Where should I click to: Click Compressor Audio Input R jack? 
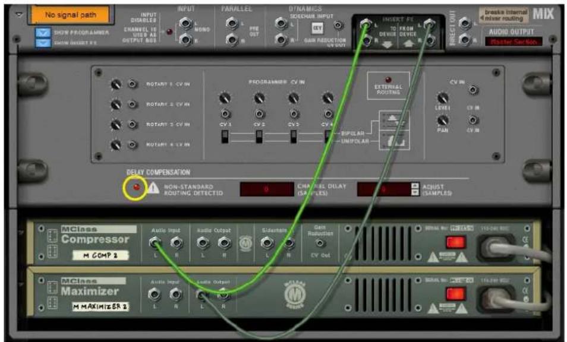(x=177, y=242)
